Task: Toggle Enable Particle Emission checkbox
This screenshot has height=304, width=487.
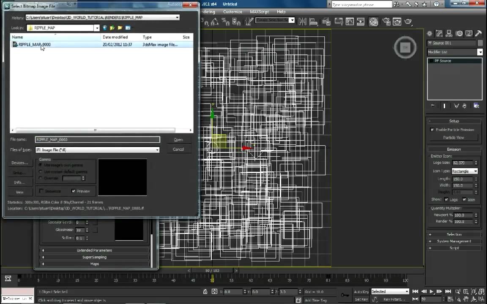Action: pyautogui.click(x=432, y=130)
